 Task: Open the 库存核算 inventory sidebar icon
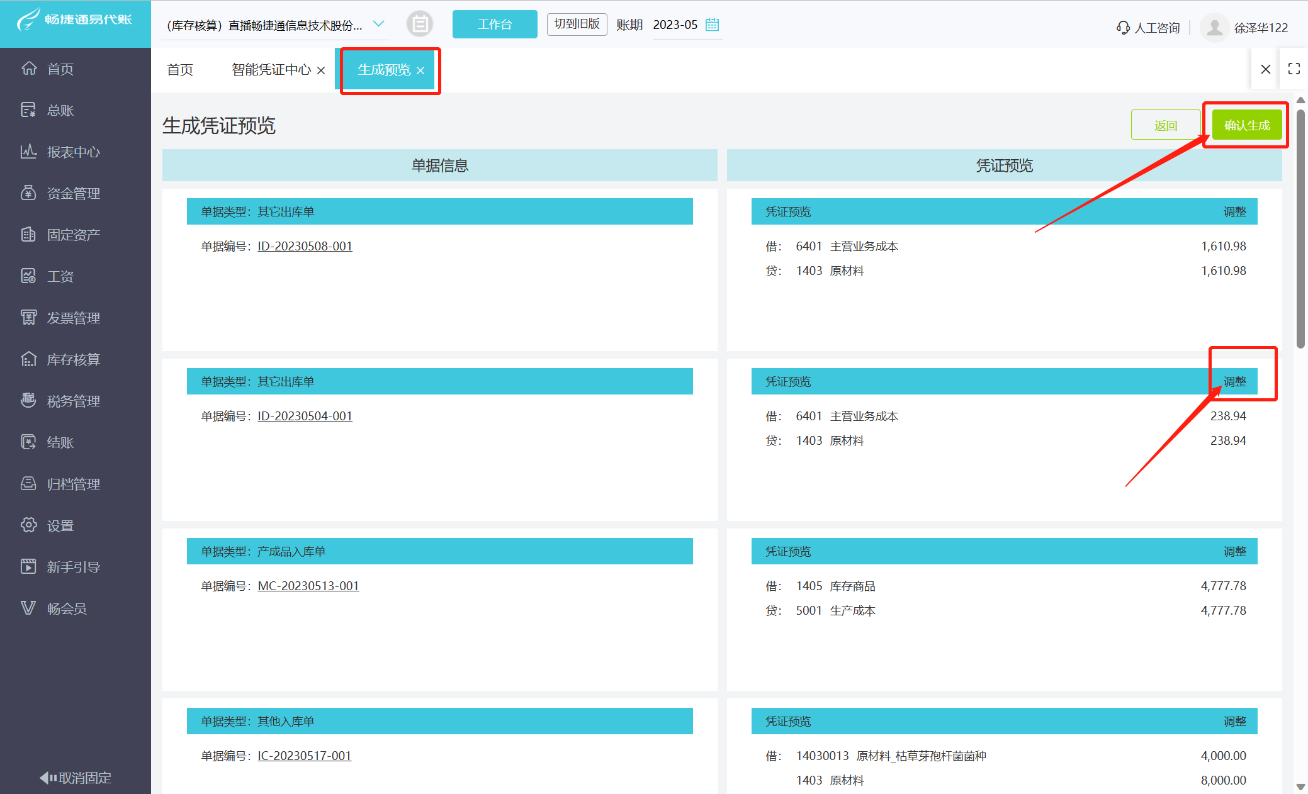pyautogui.click(x=28, y=359)
